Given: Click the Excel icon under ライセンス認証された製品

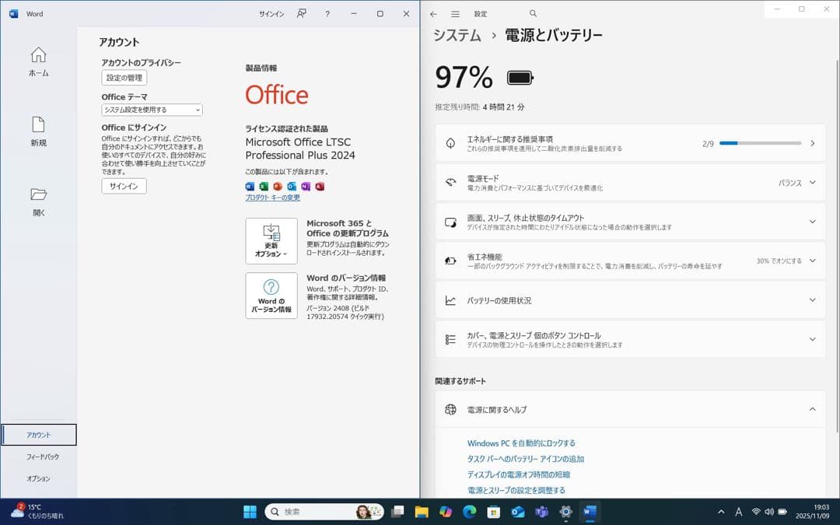Looking at the screenshot, I should pyautogui.click(x=264, y=186).
